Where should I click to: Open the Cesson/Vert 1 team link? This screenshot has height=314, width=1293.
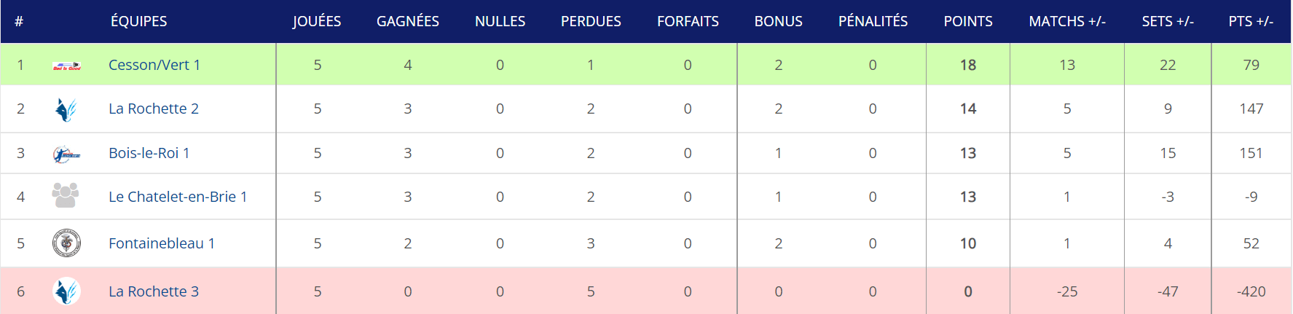[154, 65]
